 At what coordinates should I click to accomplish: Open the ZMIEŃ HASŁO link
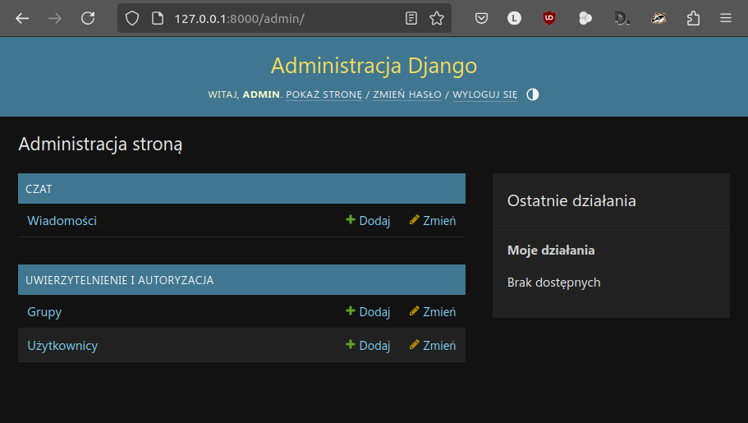(407, 94)
